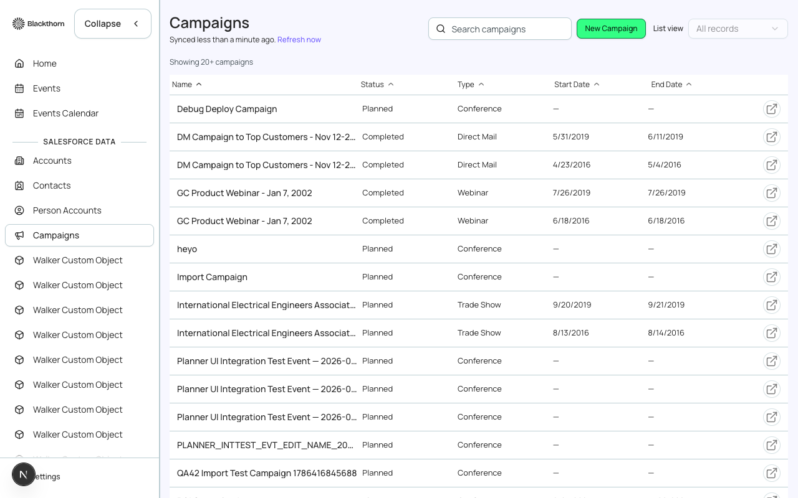The image size is (798, 498).
Task: Click the 8/14/2016 end date cell
Action: pyautogui.click(x=666, y=333)
